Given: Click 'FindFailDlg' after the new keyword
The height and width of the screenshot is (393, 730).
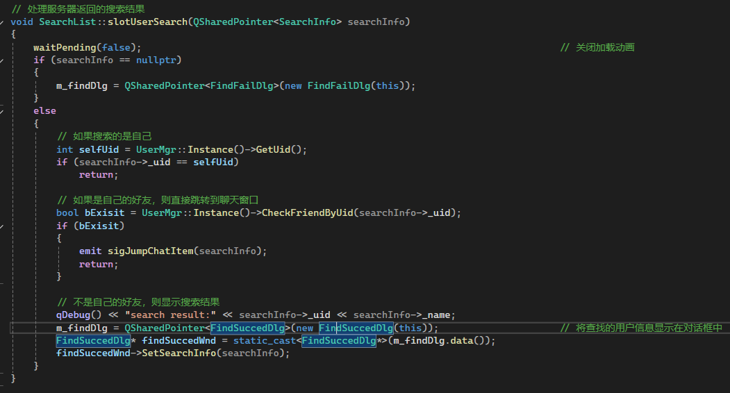Looking at the screenshot, I should (x=339, y=85).
